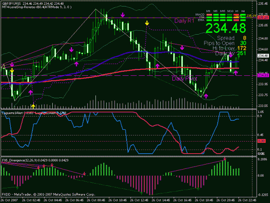Select the M30 timeframe column label
Screen dimensions: 270x203
pyautogui.click(x=230, y=11)
